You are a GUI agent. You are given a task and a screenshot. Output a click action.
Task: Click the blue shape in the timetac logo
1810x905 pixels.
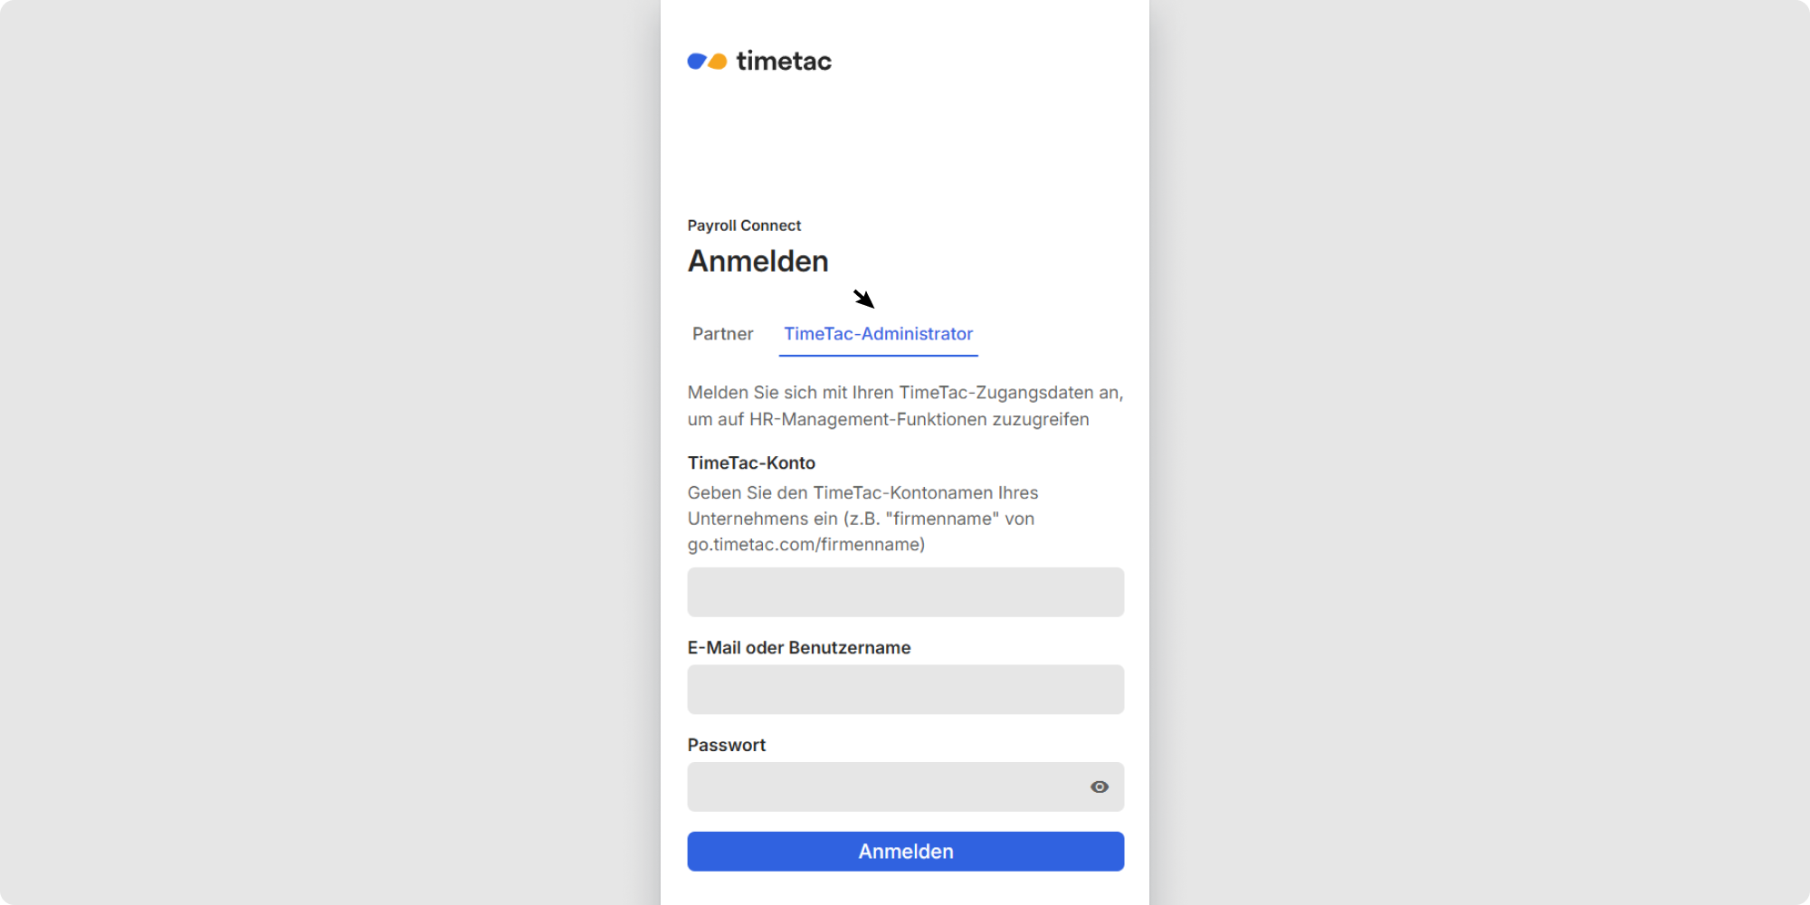point(697,62)
